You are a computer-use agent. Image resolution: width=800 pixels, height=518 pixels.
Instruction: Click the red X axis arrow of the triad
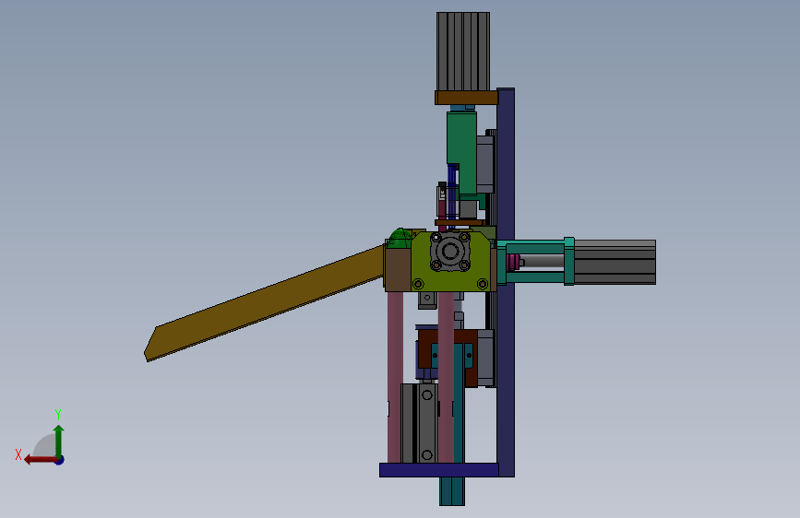click(x=40, y=460)
